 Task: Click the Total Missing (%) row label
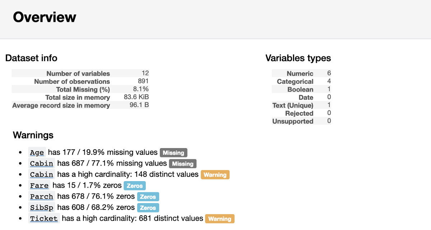click(83, 89)
